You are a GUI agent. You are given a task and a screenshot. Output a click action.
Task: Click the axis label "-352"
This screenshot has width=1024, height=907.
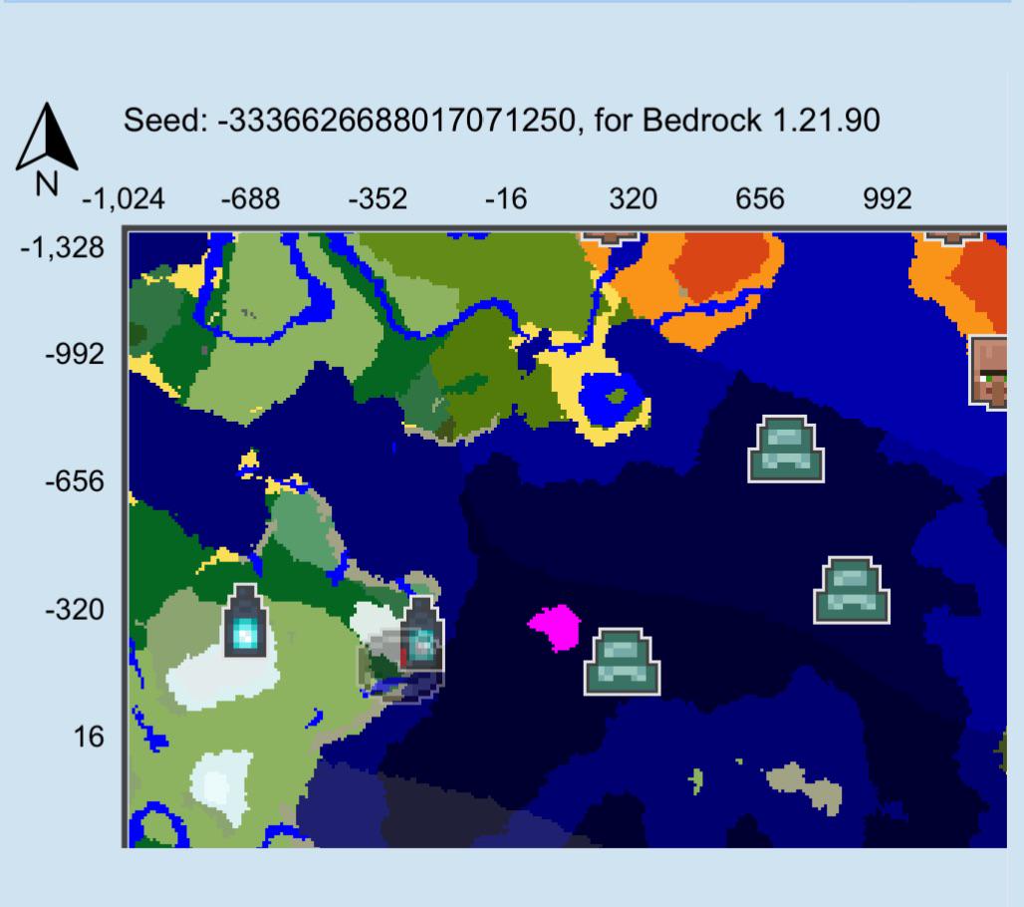pyautogui.click(x=379, y=198)
